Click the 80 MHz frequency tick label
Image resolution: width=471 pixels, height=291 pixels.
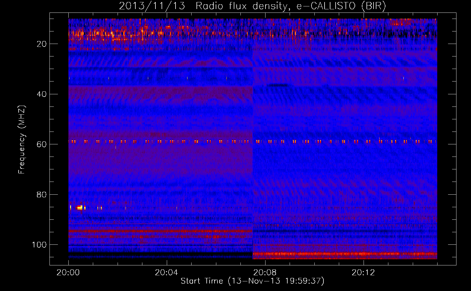(x=42, y=194)
